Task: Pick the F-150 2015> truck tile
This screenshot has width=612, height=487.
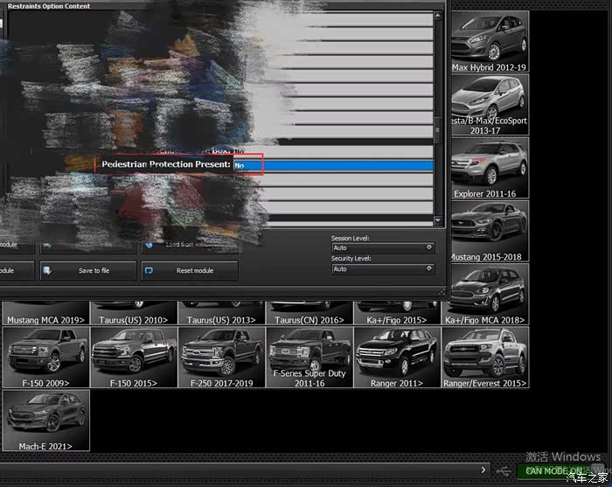Action: (134, 358)
